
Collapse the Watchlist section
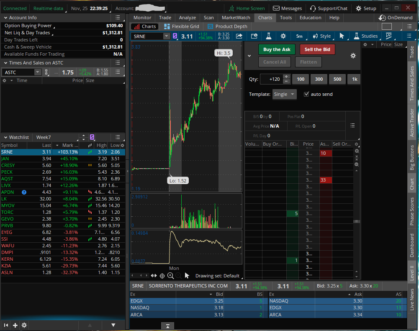5,137
